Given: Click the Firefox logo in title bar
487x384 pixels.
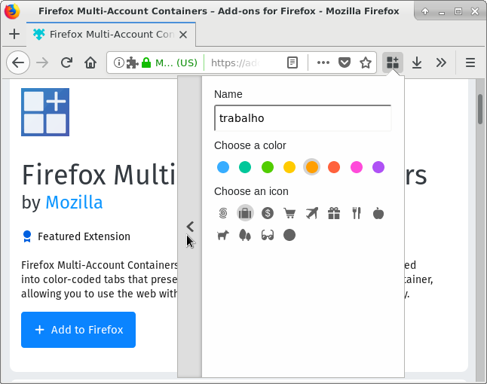Looking at the screenshot, I should pyautogui.click(x=12, y=11).
